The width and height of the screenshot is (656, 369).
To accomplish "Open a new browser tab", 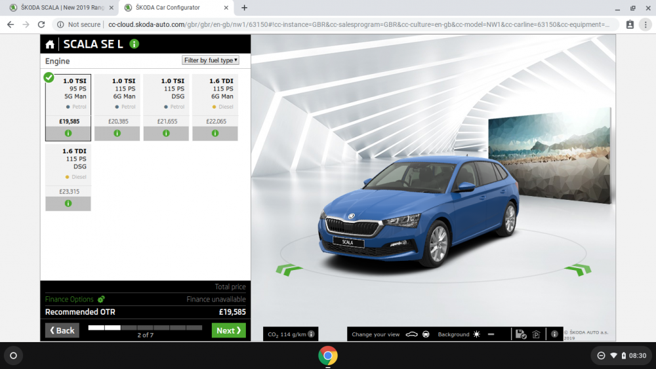I will [x=244, y=7].
